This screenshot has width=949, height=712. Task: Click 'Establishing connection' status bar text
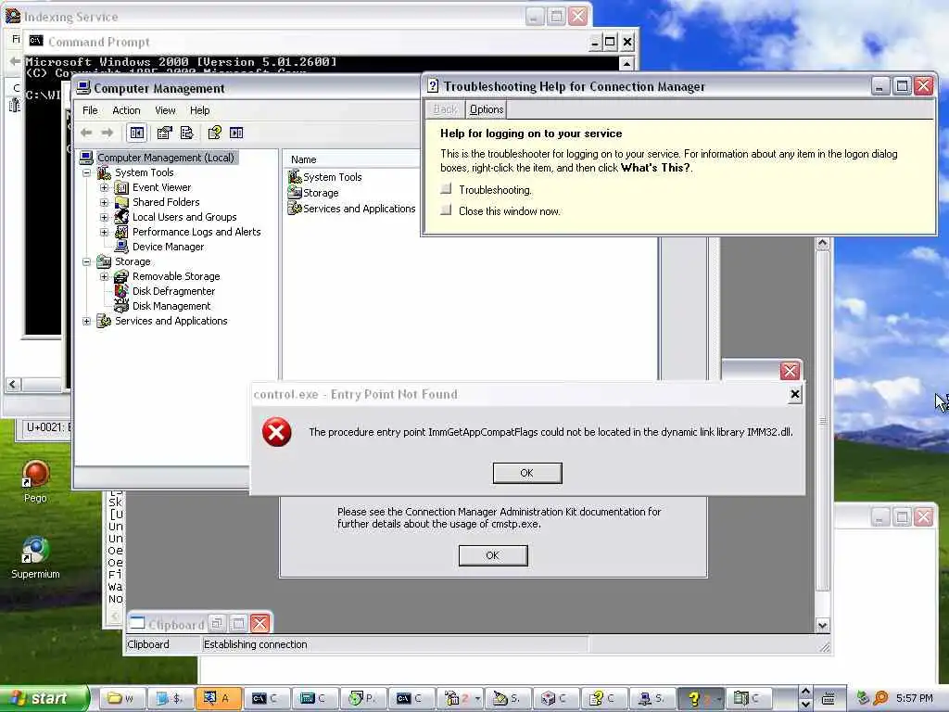point(255,644)
